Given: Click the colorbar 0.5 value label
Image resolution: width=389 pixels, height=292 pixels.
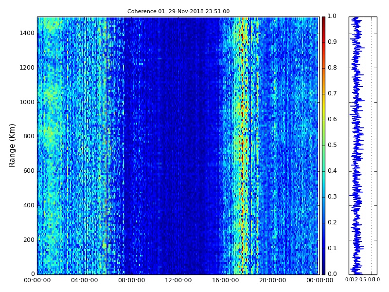Looking at the screenshot, I should (x=332, y=145).
